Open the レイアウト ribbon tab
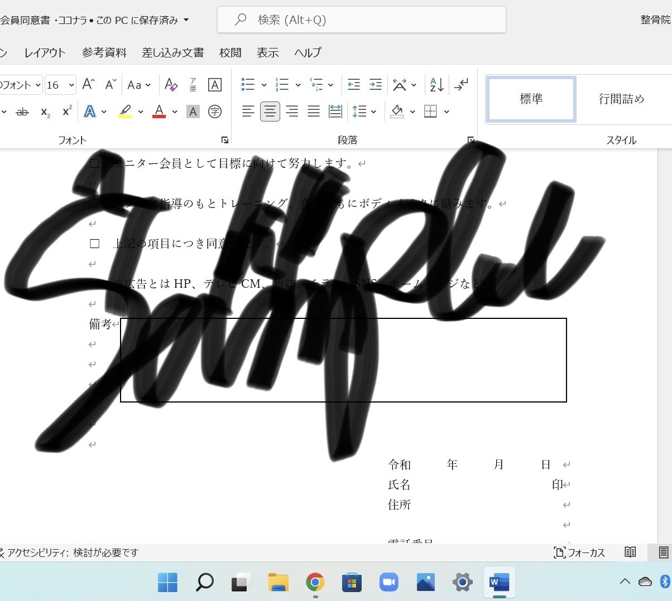 (45, 52)
